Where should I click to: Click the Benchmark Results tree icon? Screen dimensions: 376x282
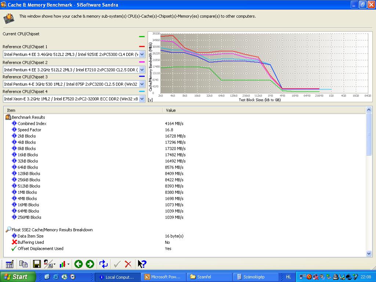point(8,117)
